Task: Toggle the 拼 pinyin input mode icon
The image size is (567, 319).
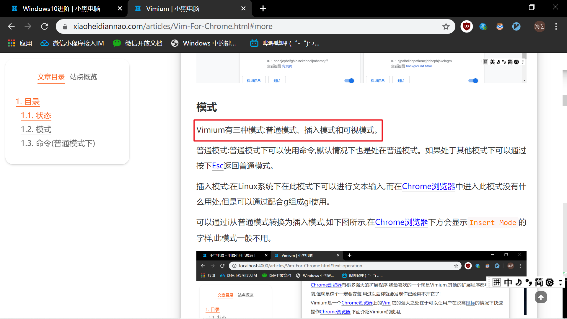Action: point(497,283)
